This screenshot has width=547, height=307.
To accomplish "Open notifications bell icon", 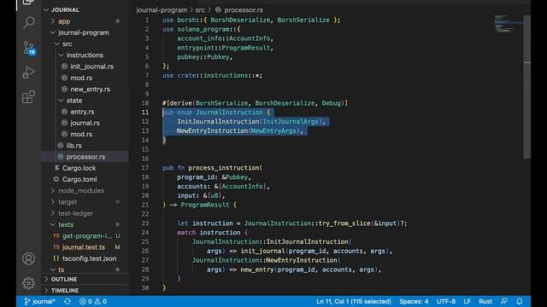I will 520,301.
